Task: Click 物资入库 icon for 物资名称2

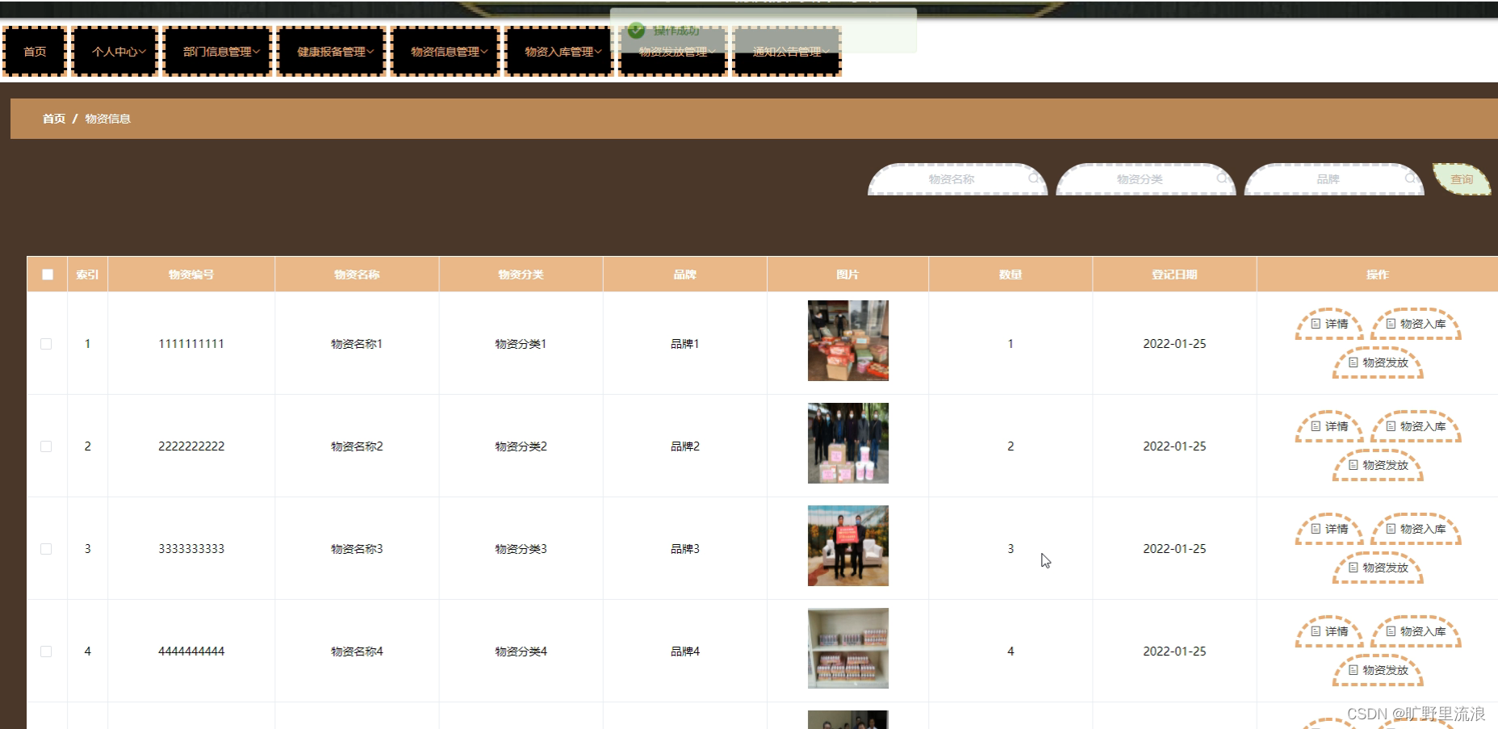Action: pos(1415,425)
